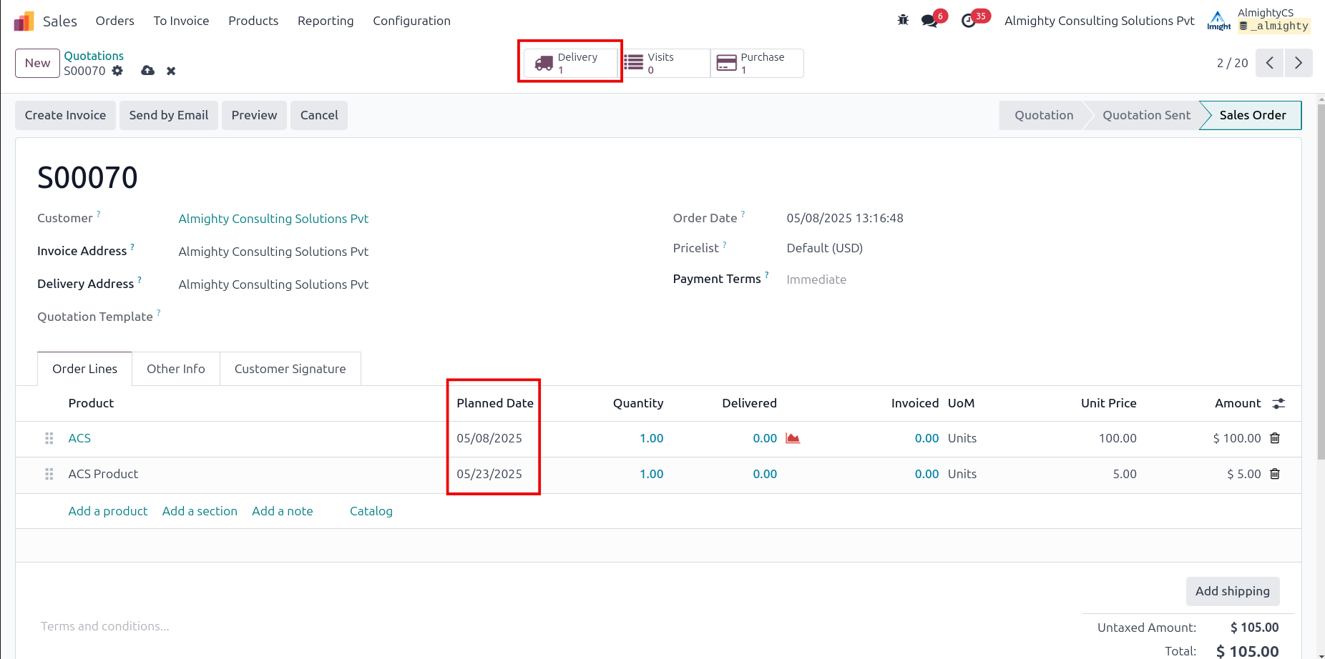Screen dimensions: 1325x659
Task: Open the To Invoice menu
Action: (x=181, y=21)
